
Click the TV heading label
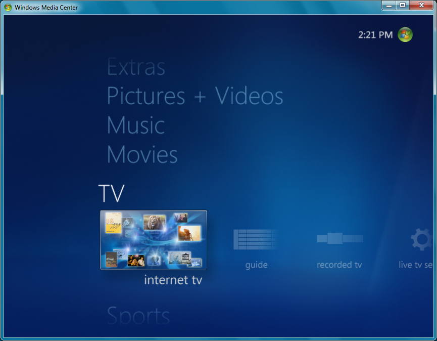(111, 193)
